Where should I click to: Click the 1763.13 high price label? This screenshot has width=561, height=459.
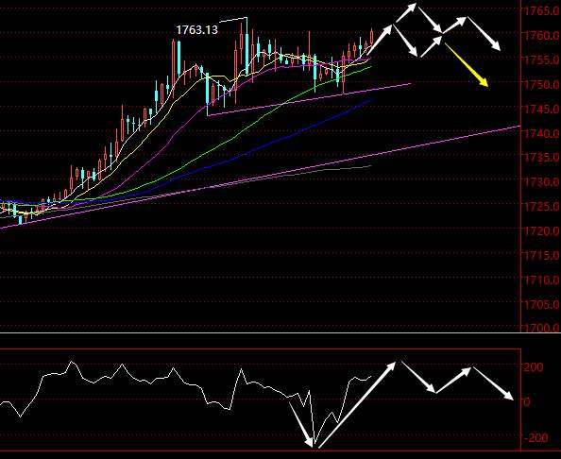pyautogui.click(x=196, y=29)
